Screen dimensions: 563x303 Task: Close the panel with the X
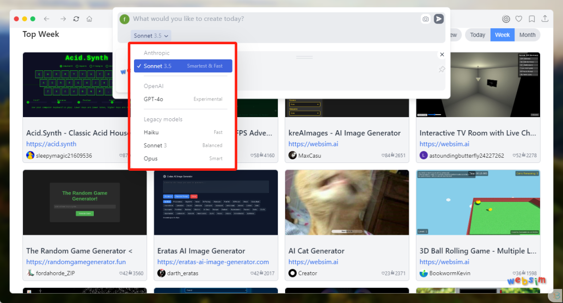click(x=442, y=55)
